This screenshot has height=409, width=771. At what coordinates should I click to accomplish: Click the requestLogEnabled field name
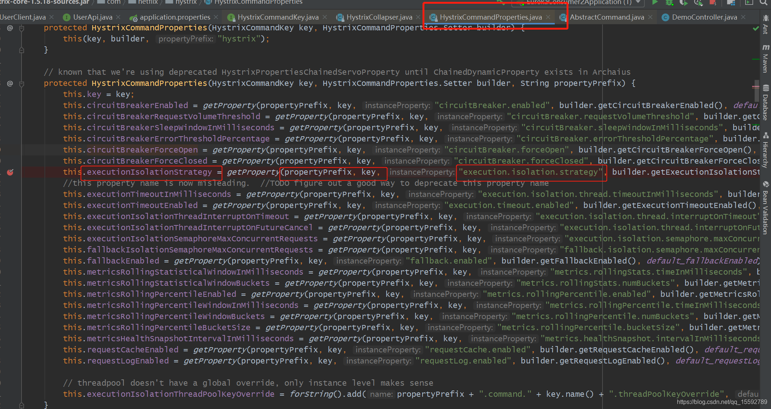tap(128, 361)
